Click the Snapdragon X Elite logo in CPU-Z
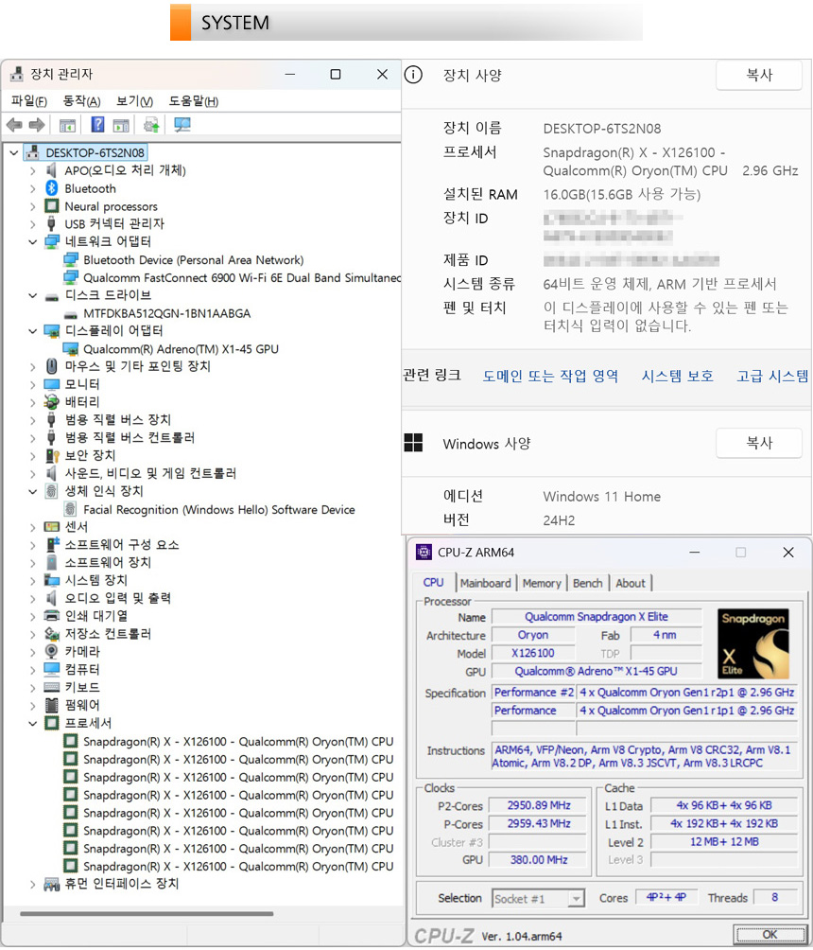This screenshot has width=813, height=950. point(752,644)
